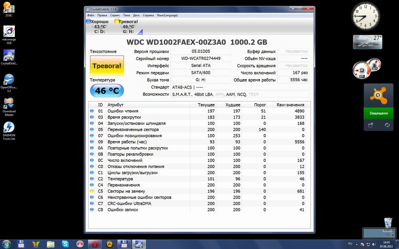
Task: Click the yellow Тревога! health status button
Action: pos(107,66)
